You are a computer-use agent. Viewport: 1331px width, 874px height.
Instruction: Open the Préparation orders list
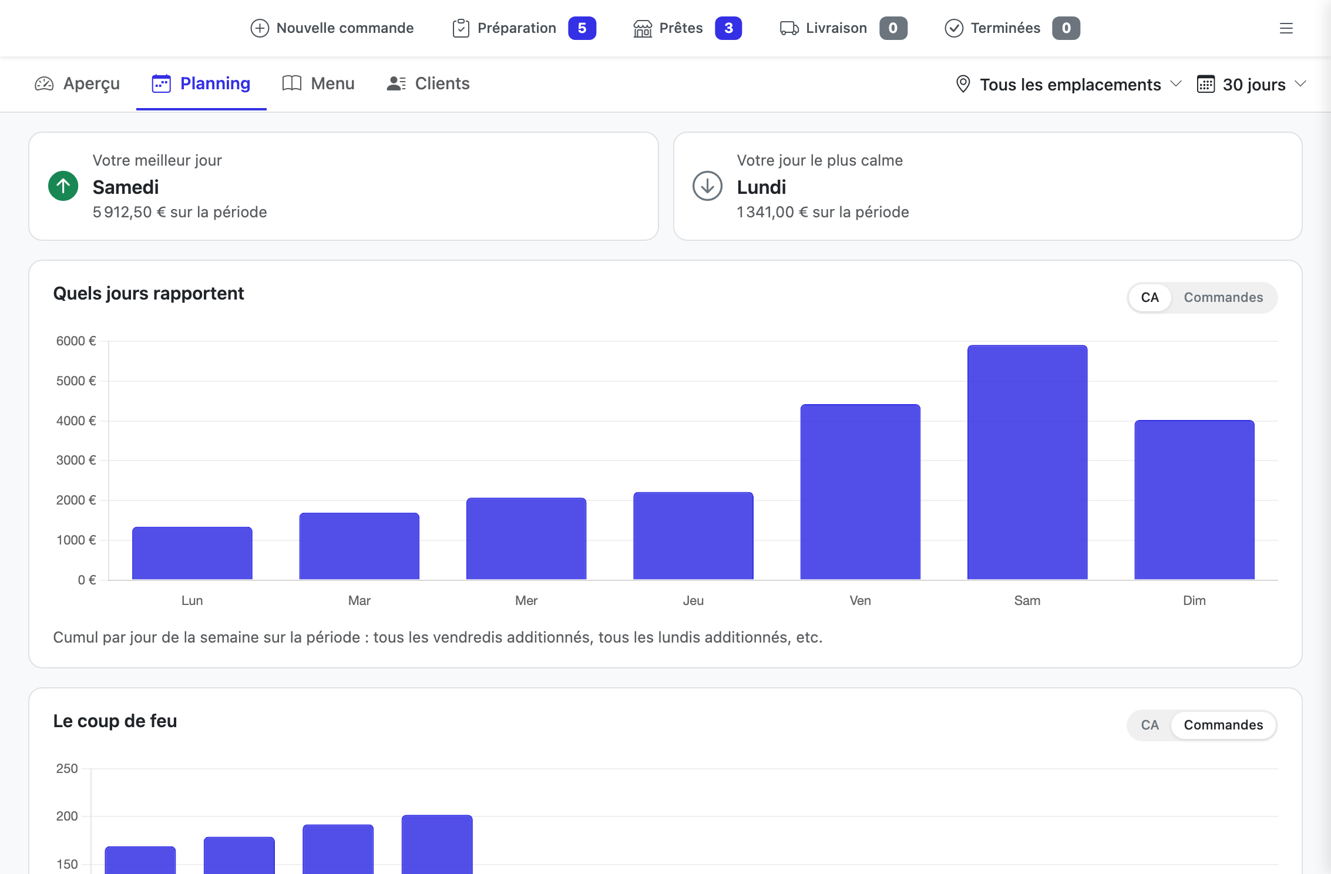pyautogui.click(x=524, y=28)
